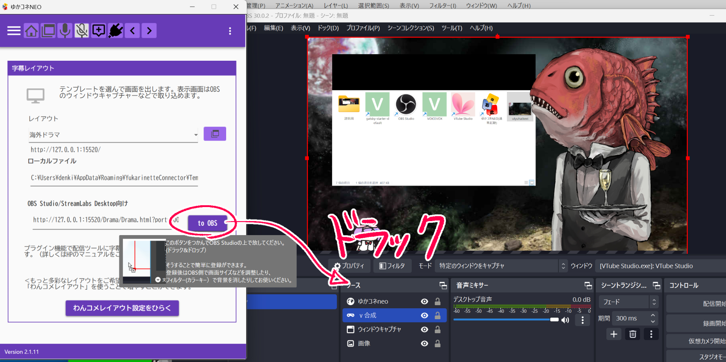Click the stacked windows toolbar icon

(48, 31)
